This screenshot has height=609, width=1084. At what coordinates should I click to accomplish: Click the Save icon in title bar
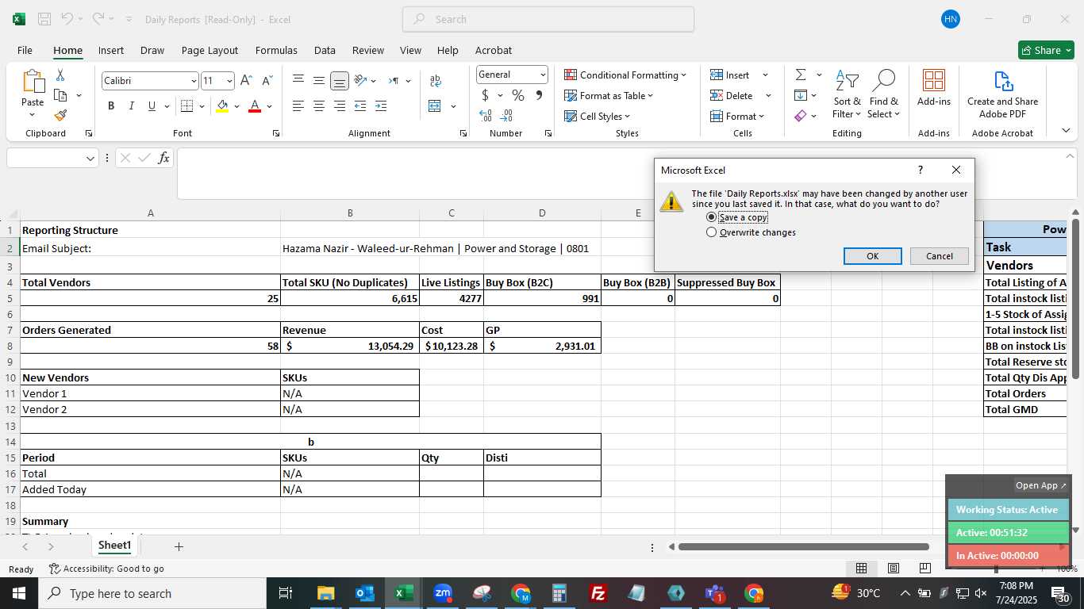click(x=44, y=19)
